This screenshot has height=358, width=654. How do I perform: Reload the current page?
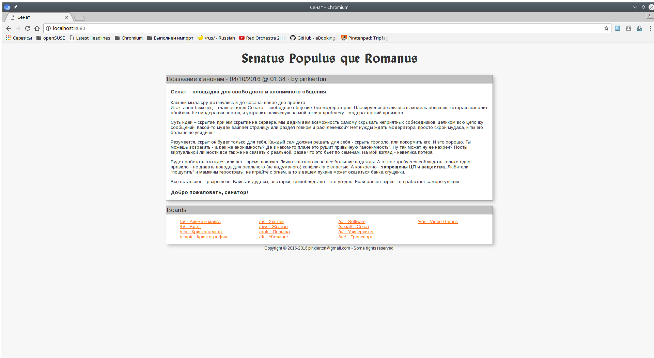tap(28, 28)
